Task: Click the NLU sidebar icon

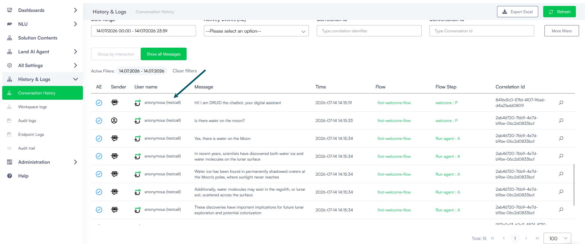Action: [10, 24]
